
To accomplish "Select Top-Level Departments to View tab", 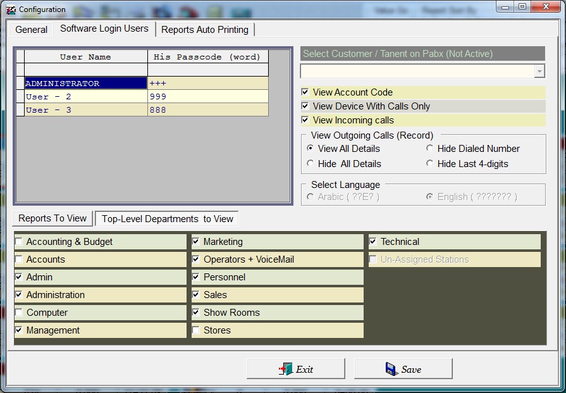I will (167, 218).
